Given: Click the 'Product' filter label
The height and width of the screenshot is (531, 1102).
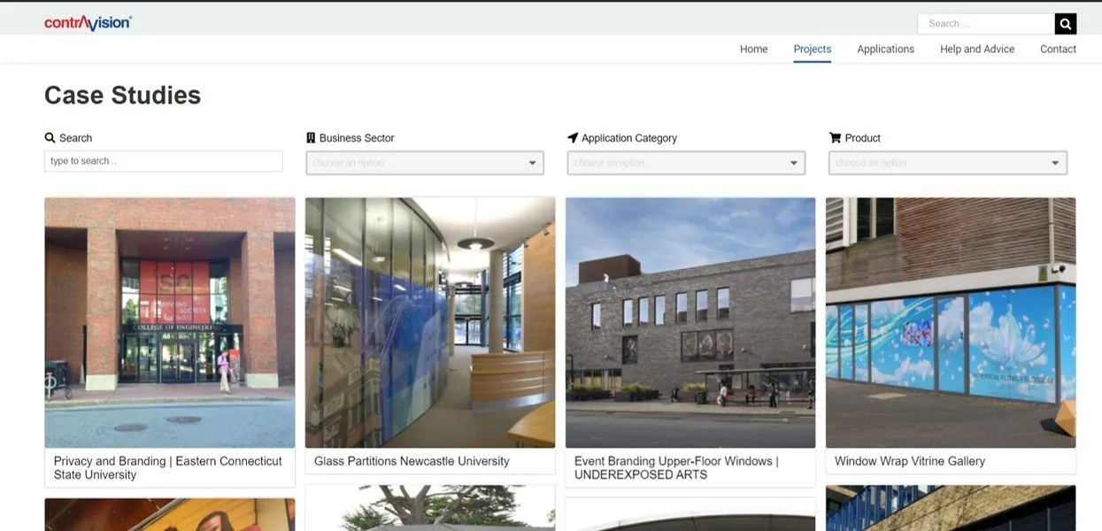Looking at the screenshot, I should (x=863, y=138).
